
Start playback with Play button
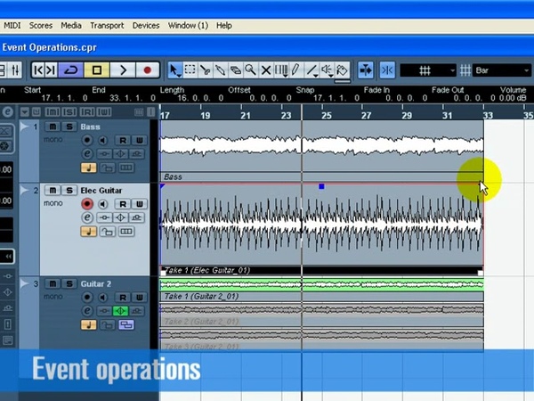[123, 70]
